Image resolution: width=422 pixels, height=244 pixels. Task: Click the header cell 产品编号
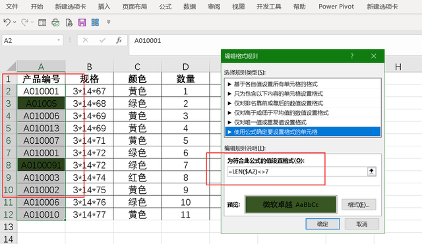point(41,79)
